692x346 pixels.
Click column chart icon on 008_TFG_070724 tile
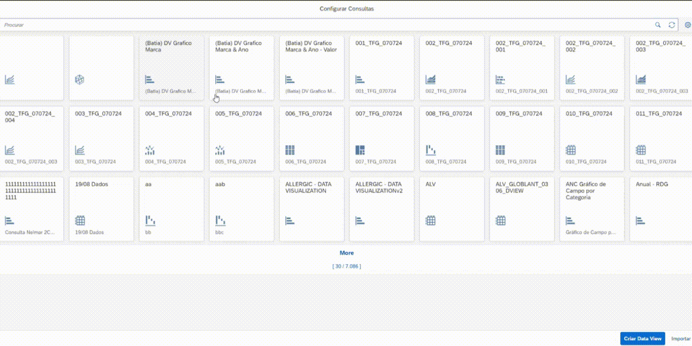[430, 150]
